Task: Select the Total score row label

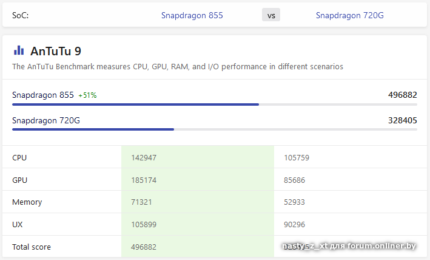Action: (32, 247)
